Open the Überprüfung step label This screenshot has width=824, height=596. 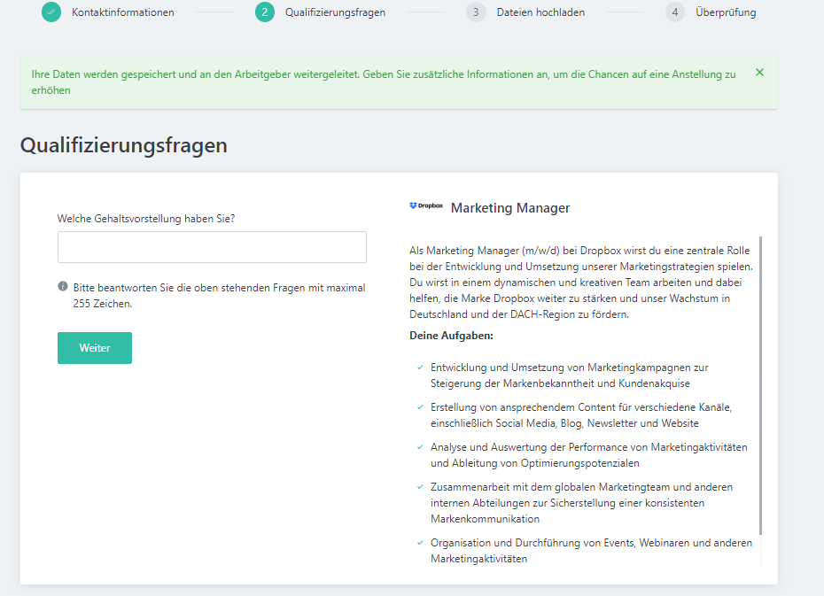726,12
